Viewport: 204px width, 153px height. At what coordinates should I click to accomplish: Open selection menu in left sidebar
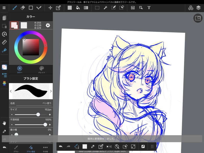pos(4,26)
